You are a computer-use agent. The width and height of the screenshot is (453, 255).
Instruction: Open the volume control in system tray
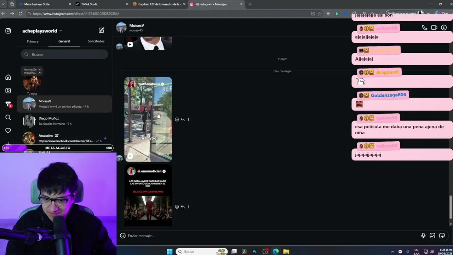point(431,251)
